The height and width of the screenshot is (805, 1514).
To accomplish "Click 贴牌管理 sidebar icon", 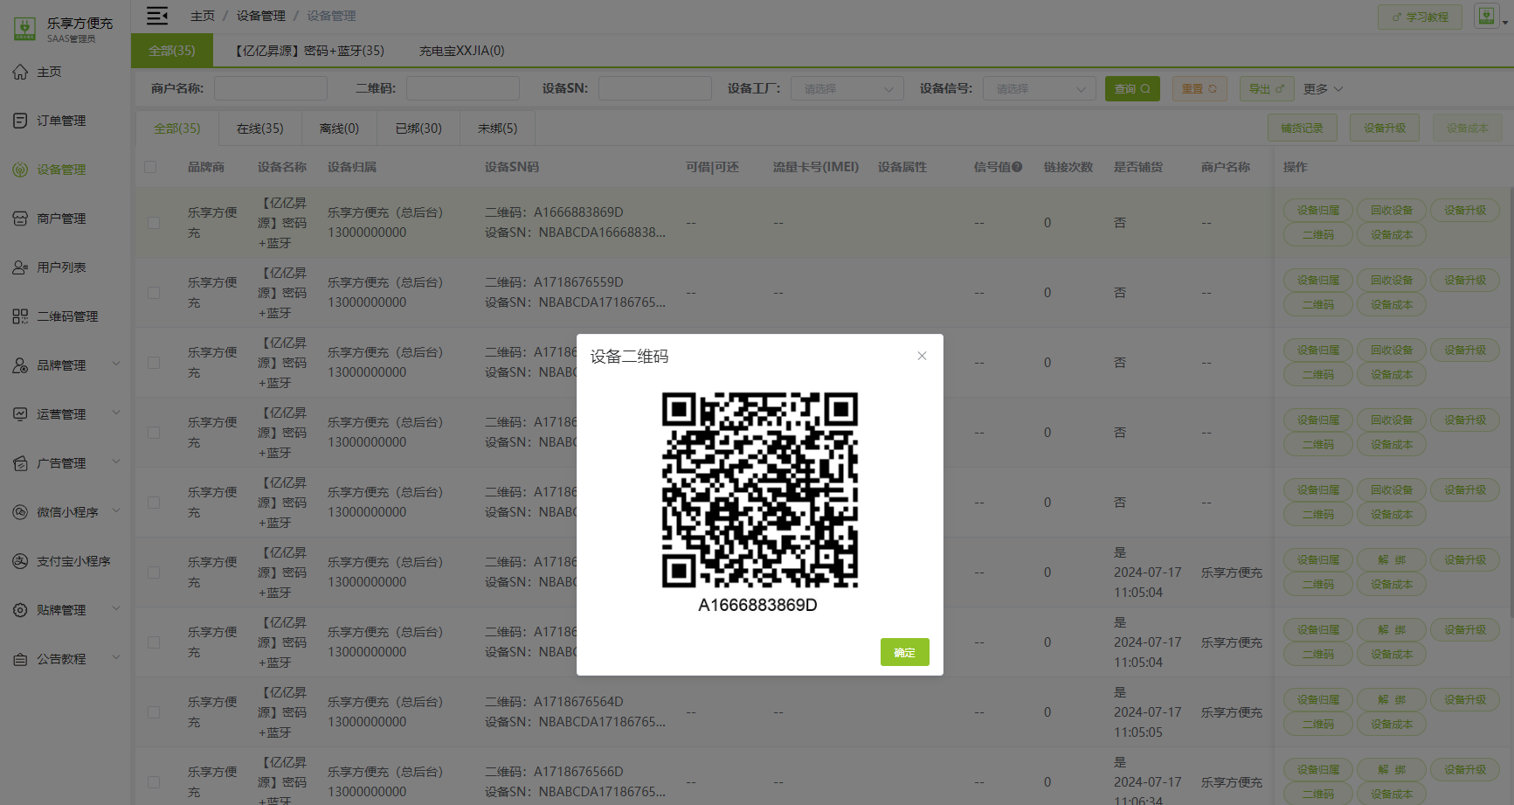I will (20, 610).
